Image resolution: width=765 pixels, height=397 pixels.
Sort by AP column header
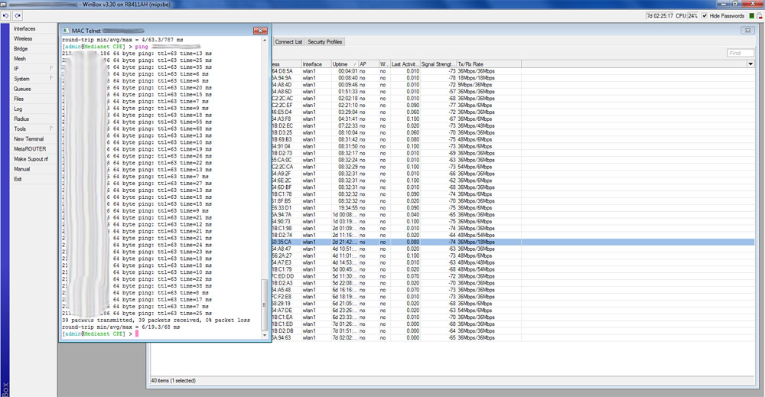pos(368,64)
